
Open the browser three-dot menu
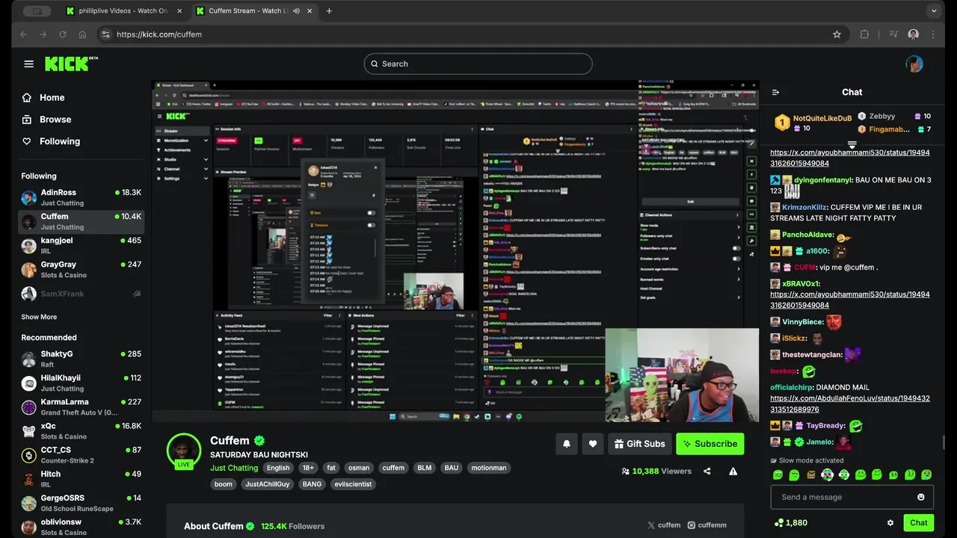coord(933,34)
